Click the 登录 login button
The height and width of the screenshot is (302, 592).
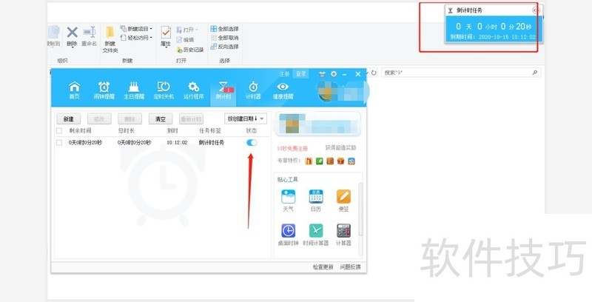coord(301,74)
